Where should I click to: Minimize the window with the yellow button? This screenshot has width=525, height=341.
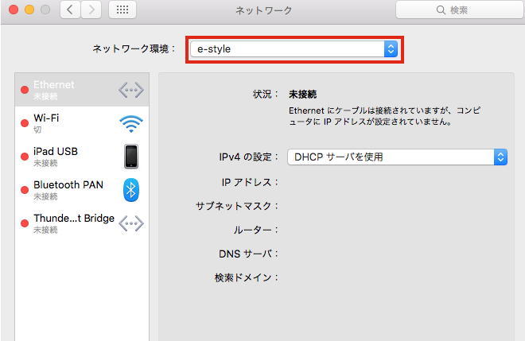29,10
